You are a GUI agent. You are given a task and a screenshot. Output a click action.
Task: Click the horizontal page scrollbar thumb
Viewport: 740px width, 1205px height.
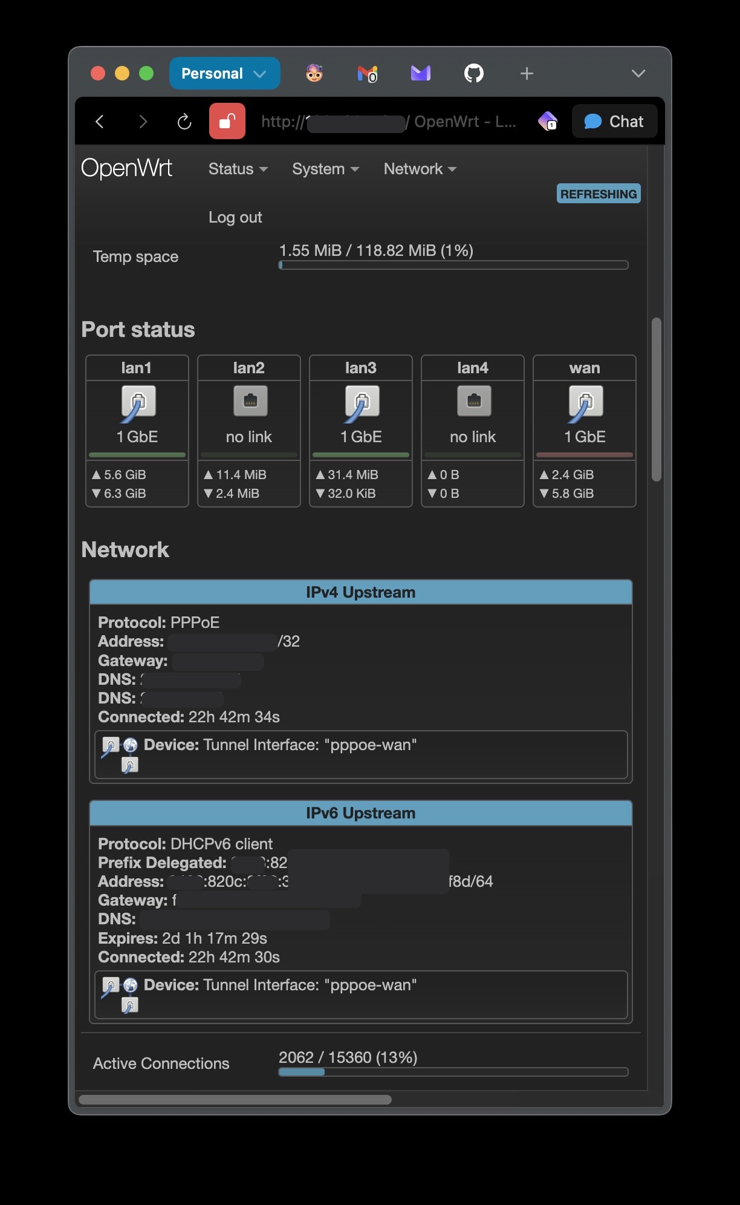click(x=235, y=1100)
